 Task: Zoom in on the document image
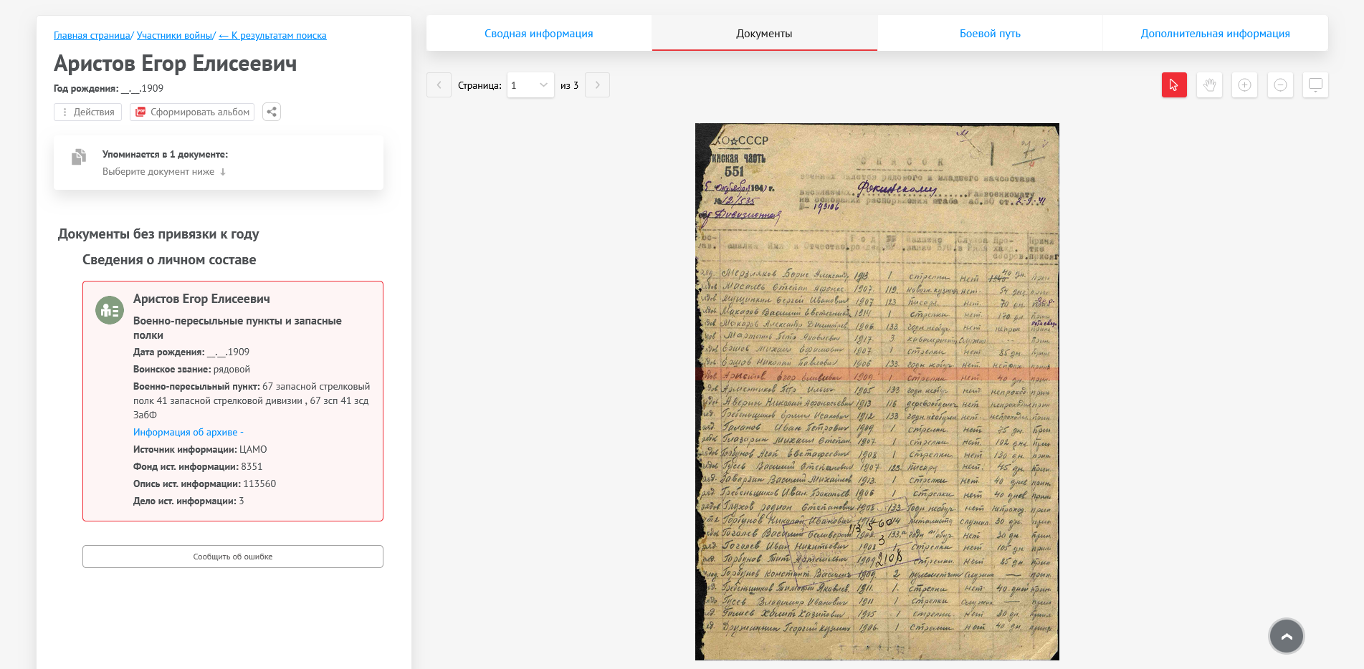pos(1244,85)
